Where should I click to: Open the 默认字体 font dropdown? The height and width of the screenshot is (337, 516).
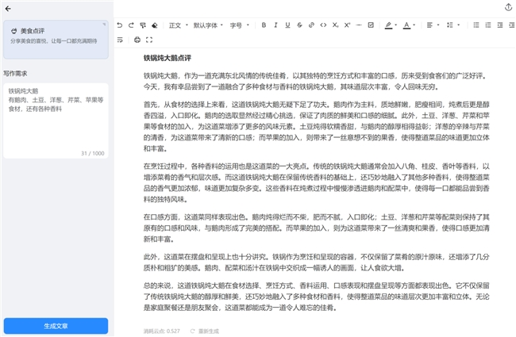tap(207, 25)
